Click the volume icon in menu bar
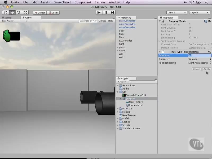The width and height of the screenshot is (212, 159). click(x=185, y=2)
